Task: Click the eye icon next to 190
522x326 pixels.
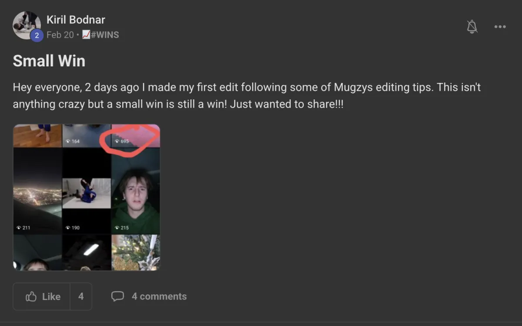Action: pos(68,227)
